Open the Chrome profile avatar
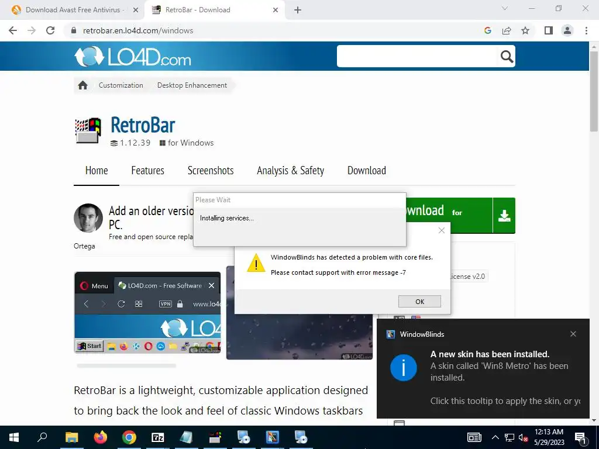Screen dimensions: 599x449 pos(567,30)
